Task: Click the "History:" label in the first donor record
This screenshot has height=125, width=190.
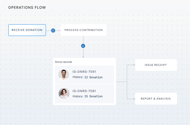Action: coord(78,77)
